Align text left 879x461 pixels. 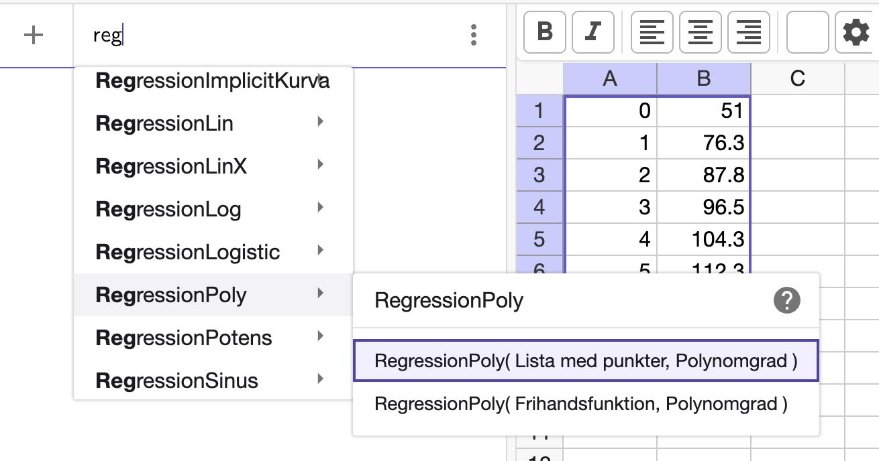(652, 31)
